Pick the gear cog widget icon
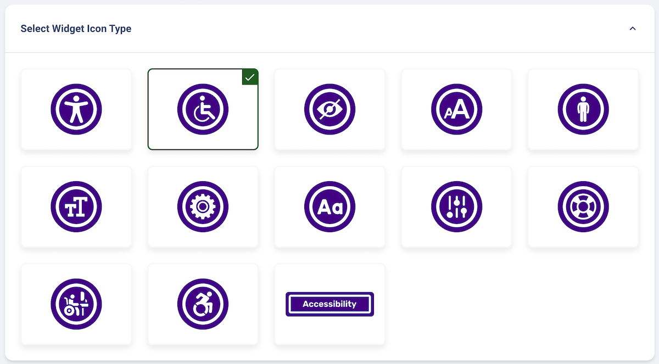This screenshot has height=364, width=659. point(203,207)
